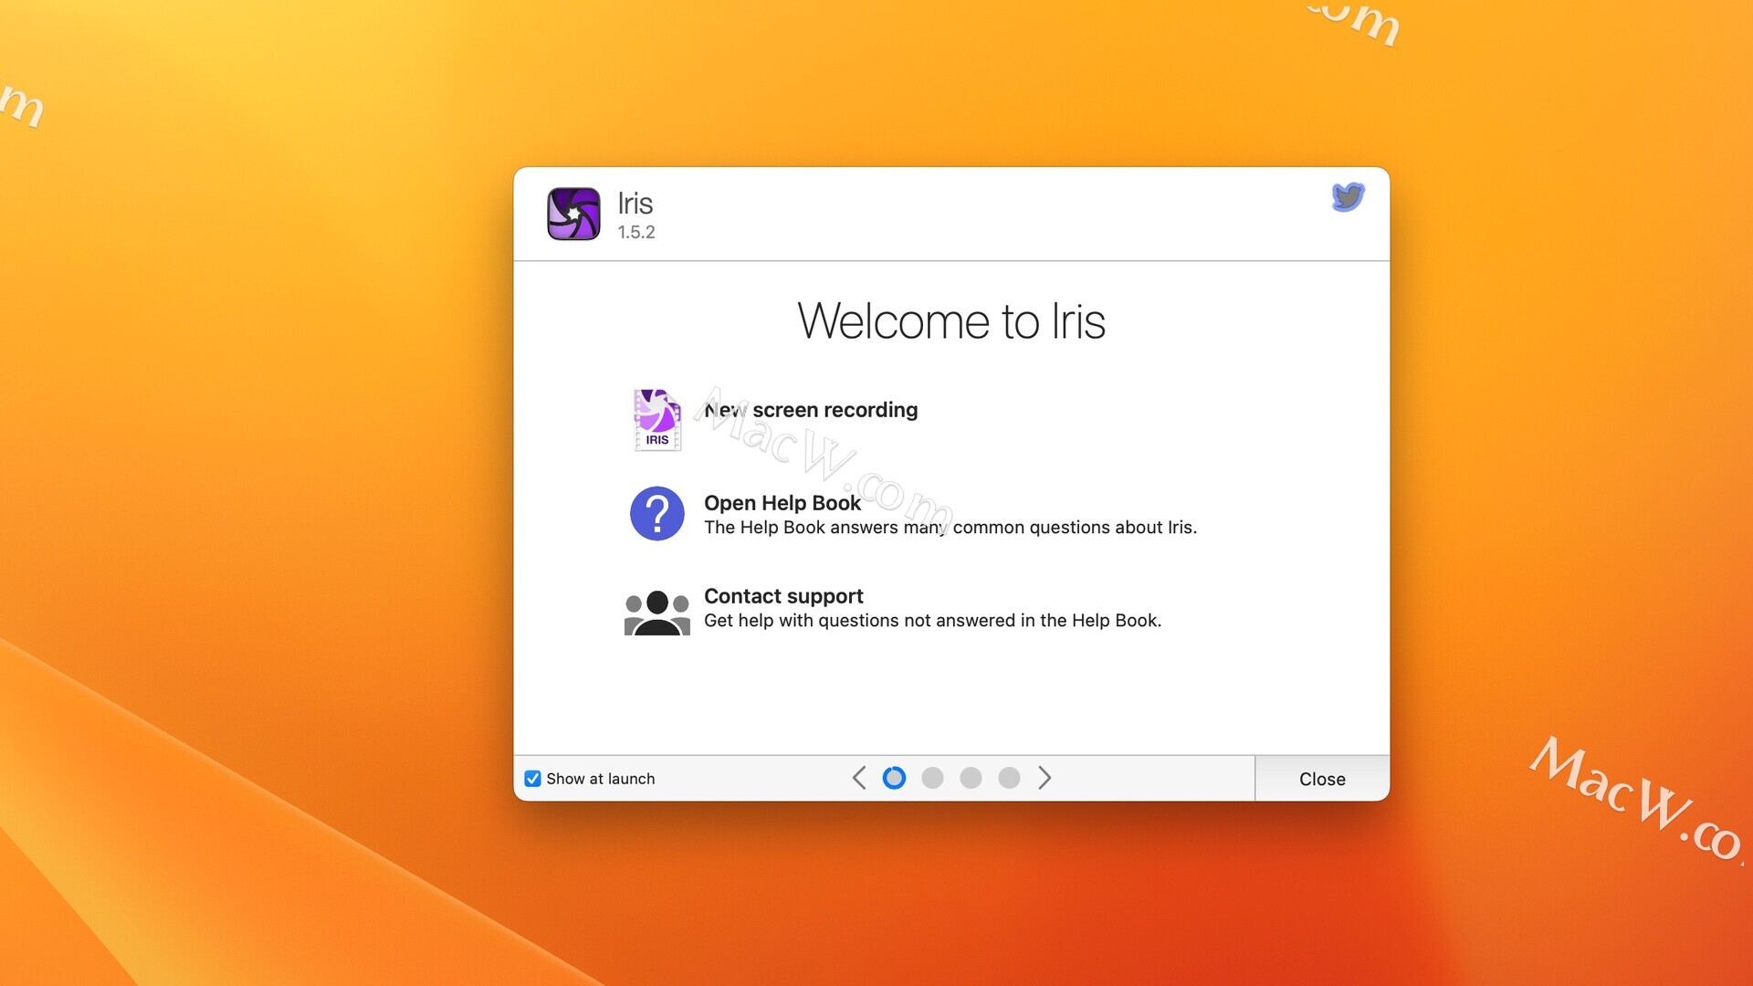Select the currently active blue page dot
The width and height of the screenshot is (1753, 986).
coord(893,778)
